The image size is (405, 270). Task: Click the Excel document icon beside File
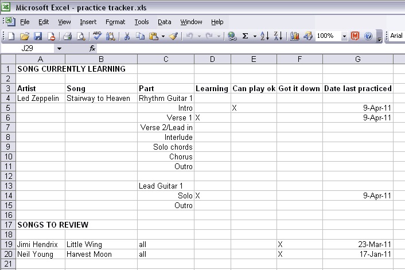(10, 22)
